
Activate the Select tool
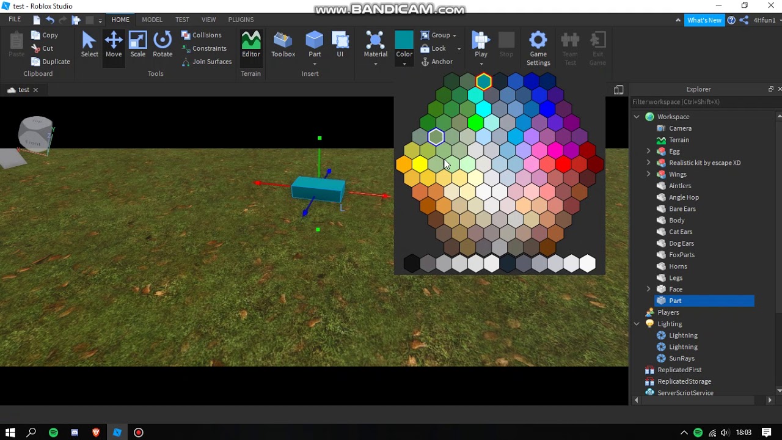89,45
